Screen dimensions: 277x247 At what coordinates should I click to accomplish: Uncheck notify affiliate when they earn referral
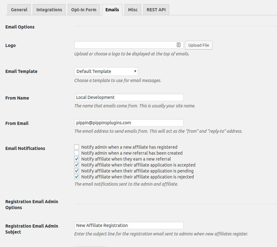[77, 159]
